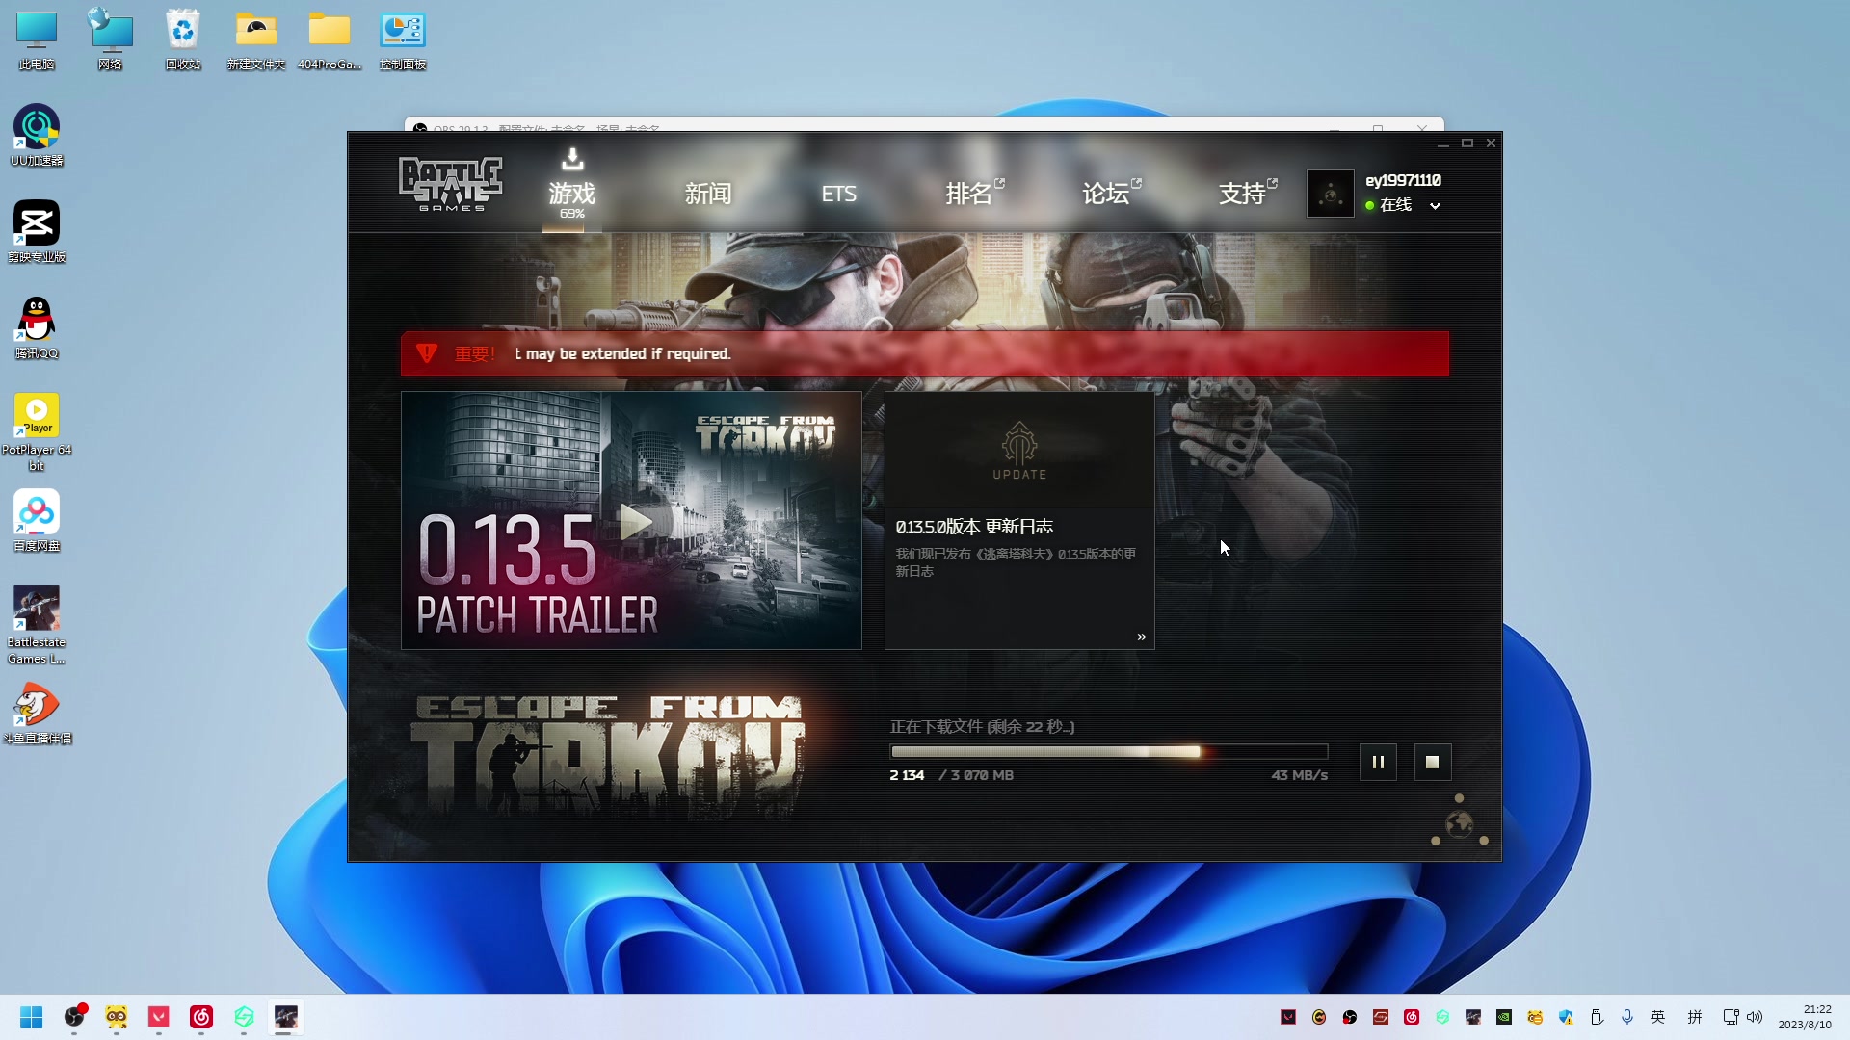1850x1040 pixels.
Task: Toggle the 拼 pinyin IME mode
Action: tap(1695, 1017)
